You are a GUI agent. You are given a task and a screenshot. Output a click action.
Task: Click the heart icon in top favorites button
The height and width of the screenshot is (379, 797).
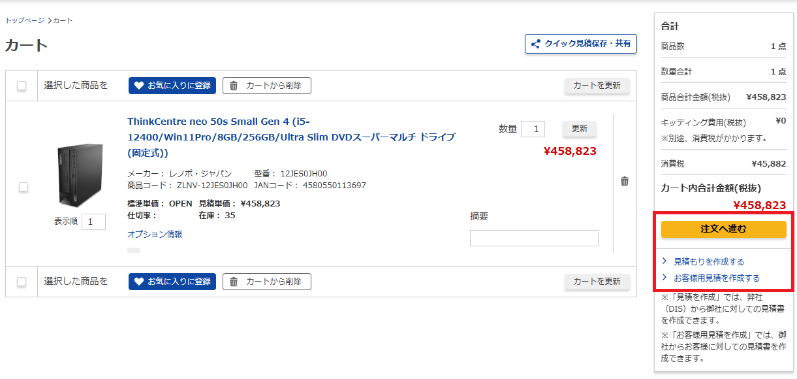[138, 86]
